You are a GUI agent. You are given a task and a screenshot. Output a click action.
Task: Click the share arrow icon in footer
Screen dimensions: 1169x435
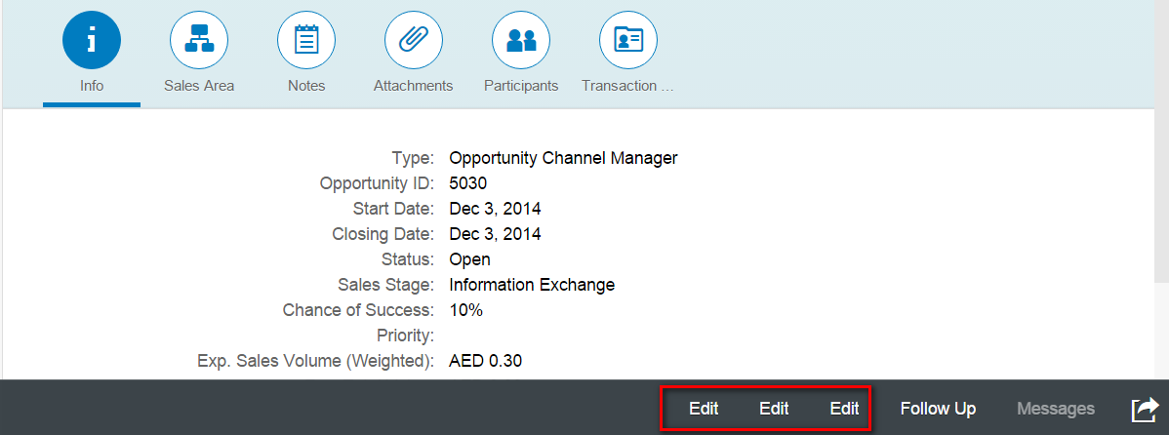pos(1146,409)
